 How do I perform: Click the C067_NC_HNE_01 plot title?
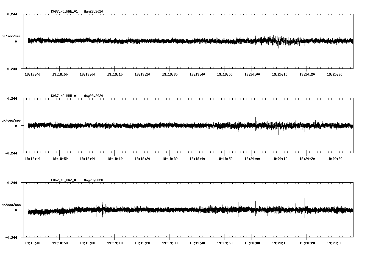tap(64, 12)
